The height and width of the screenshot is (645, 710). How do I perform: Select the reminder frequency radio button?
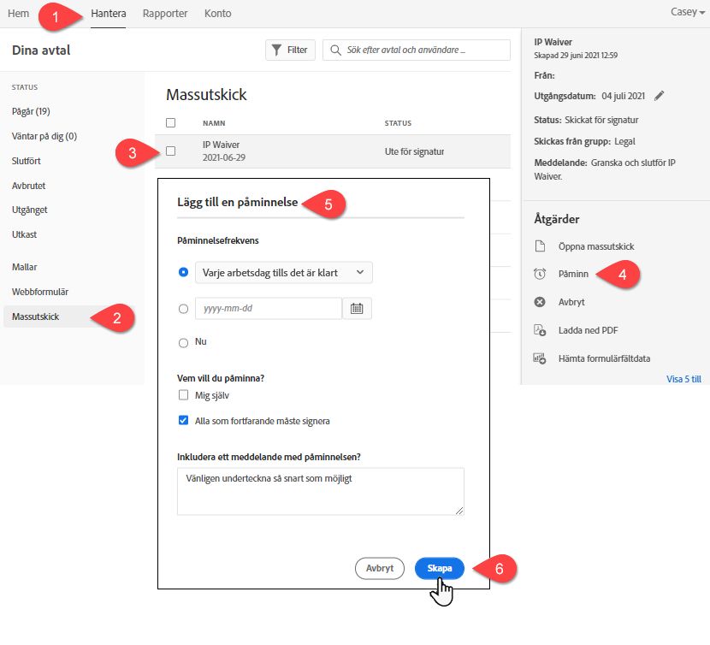(183, 272)
